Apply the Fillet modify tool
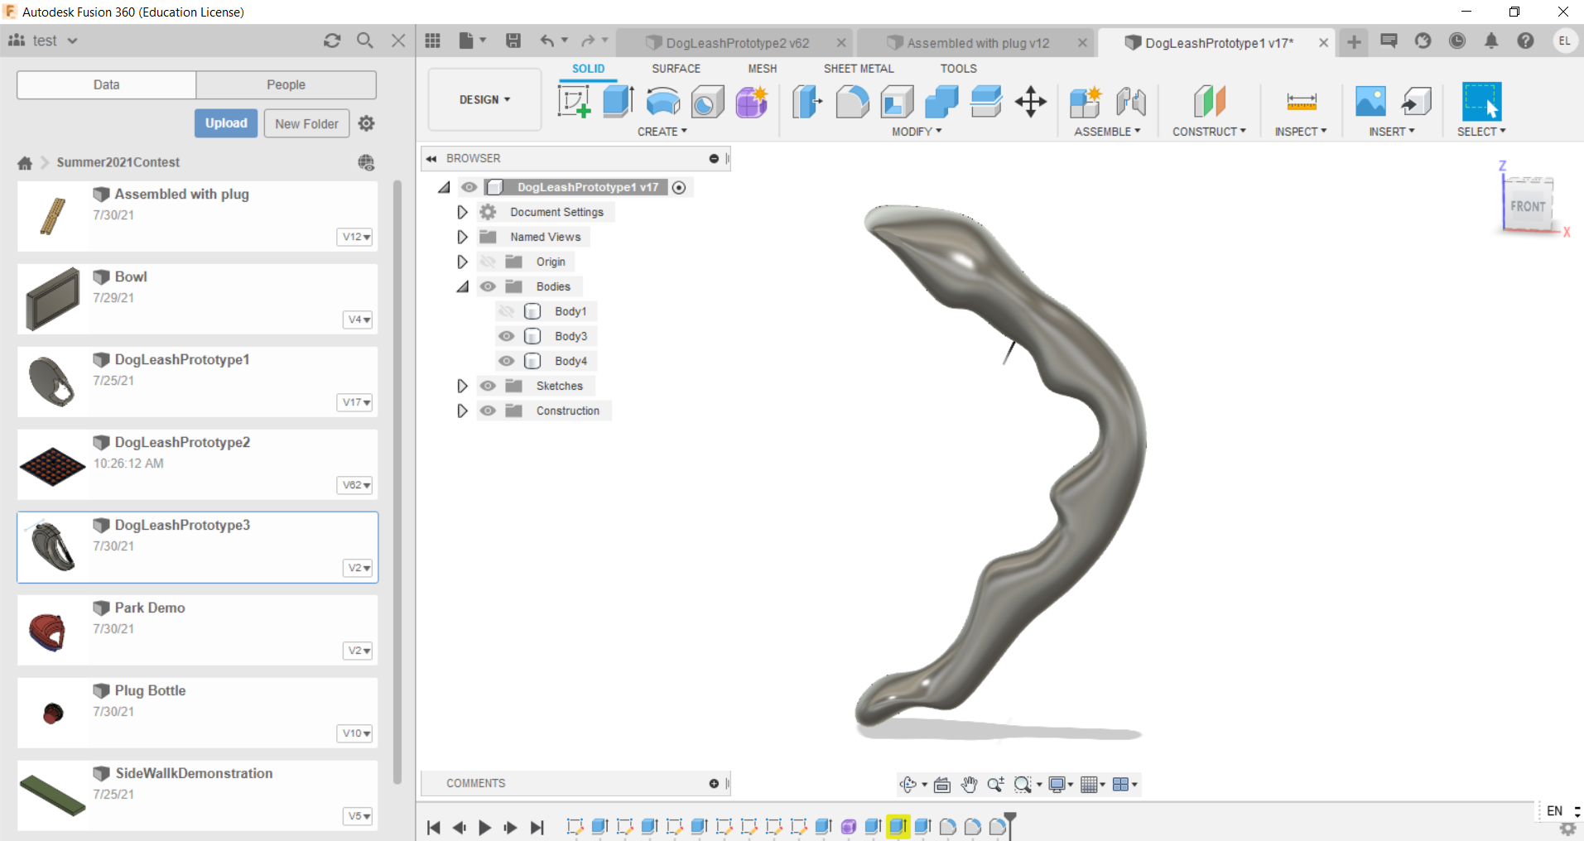The width and height of the screenshot is (1584, 841). coord(852,102)
